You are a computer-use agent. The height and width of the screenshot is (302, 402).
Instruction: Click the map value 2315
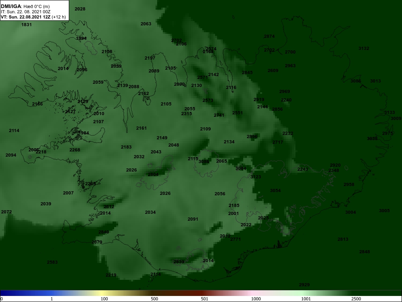(x=187, y=114)
